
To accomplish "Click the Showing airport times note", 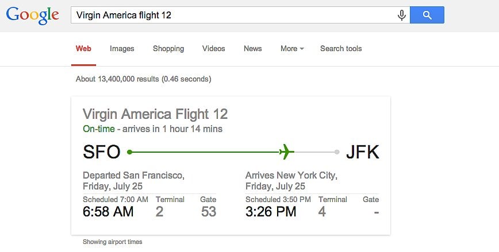I will click(x=112, y=242).
